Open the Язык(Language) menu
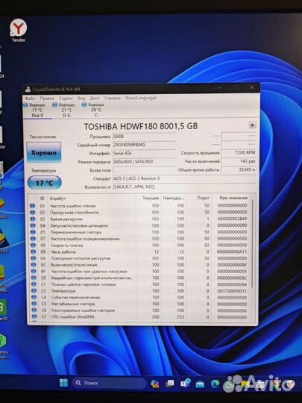 (140, 98)
